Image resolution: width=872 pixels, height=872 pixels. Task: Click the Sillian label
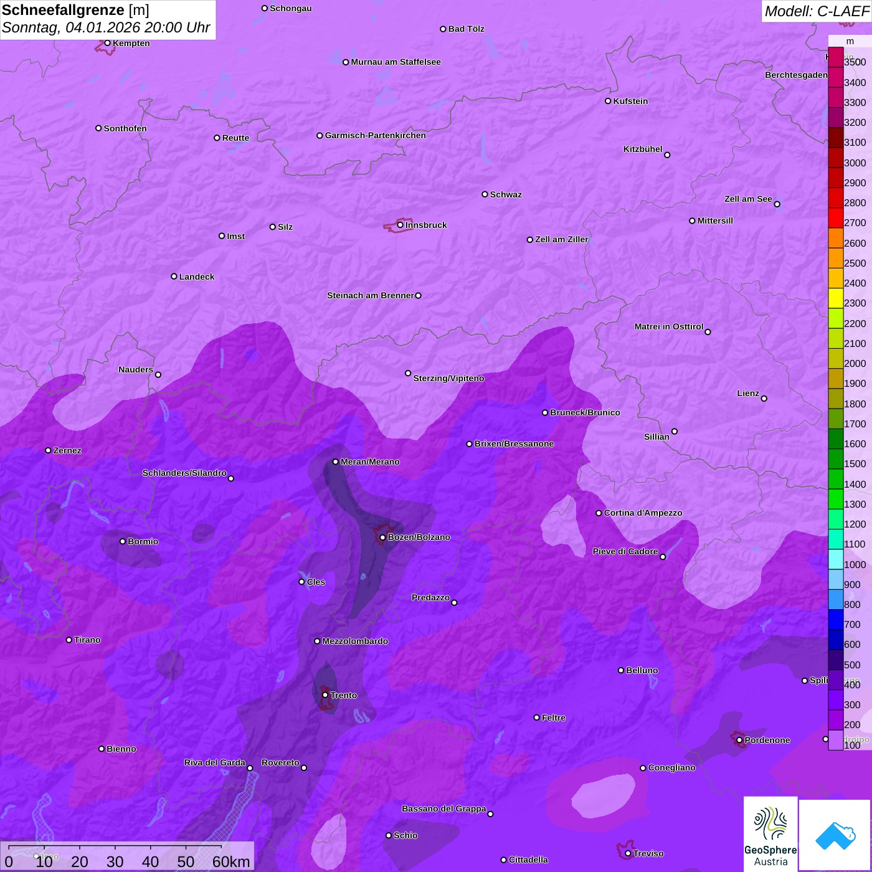point(656,437)
